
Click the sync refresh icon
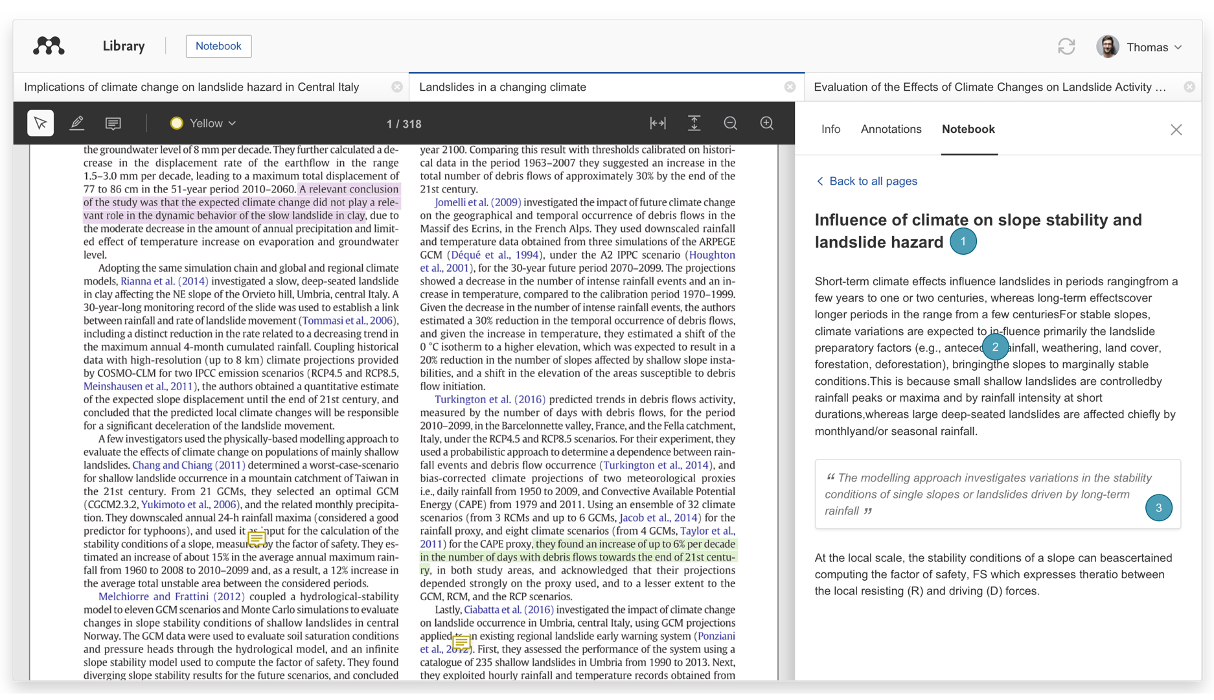(1066, 47)
